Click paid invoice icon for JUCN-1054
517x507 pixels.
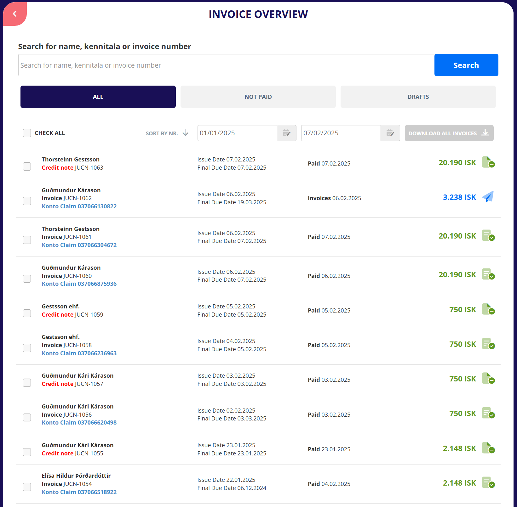coord(488,483)
